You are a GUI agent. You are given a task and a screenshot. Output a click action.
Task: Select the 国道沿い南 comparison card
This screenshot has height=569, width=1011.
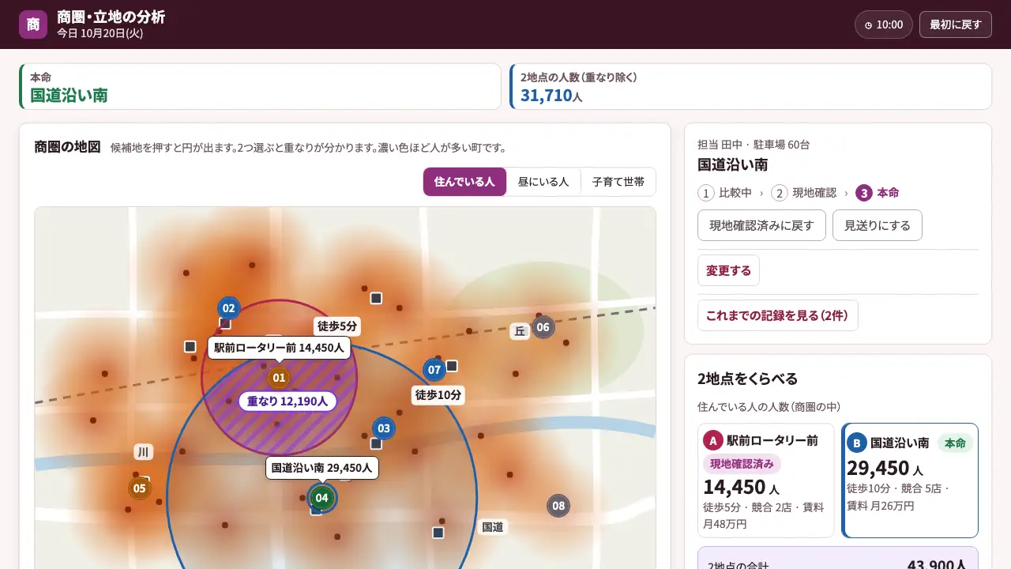[910, 480]
